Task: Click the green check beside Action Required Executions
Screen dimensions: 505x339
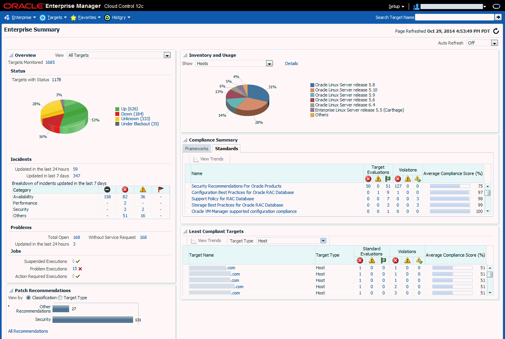Action: point(78,276)
